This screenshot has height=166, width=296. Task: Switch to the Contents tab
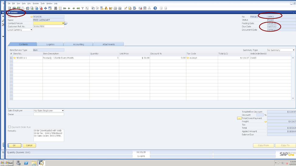[23, 44]
